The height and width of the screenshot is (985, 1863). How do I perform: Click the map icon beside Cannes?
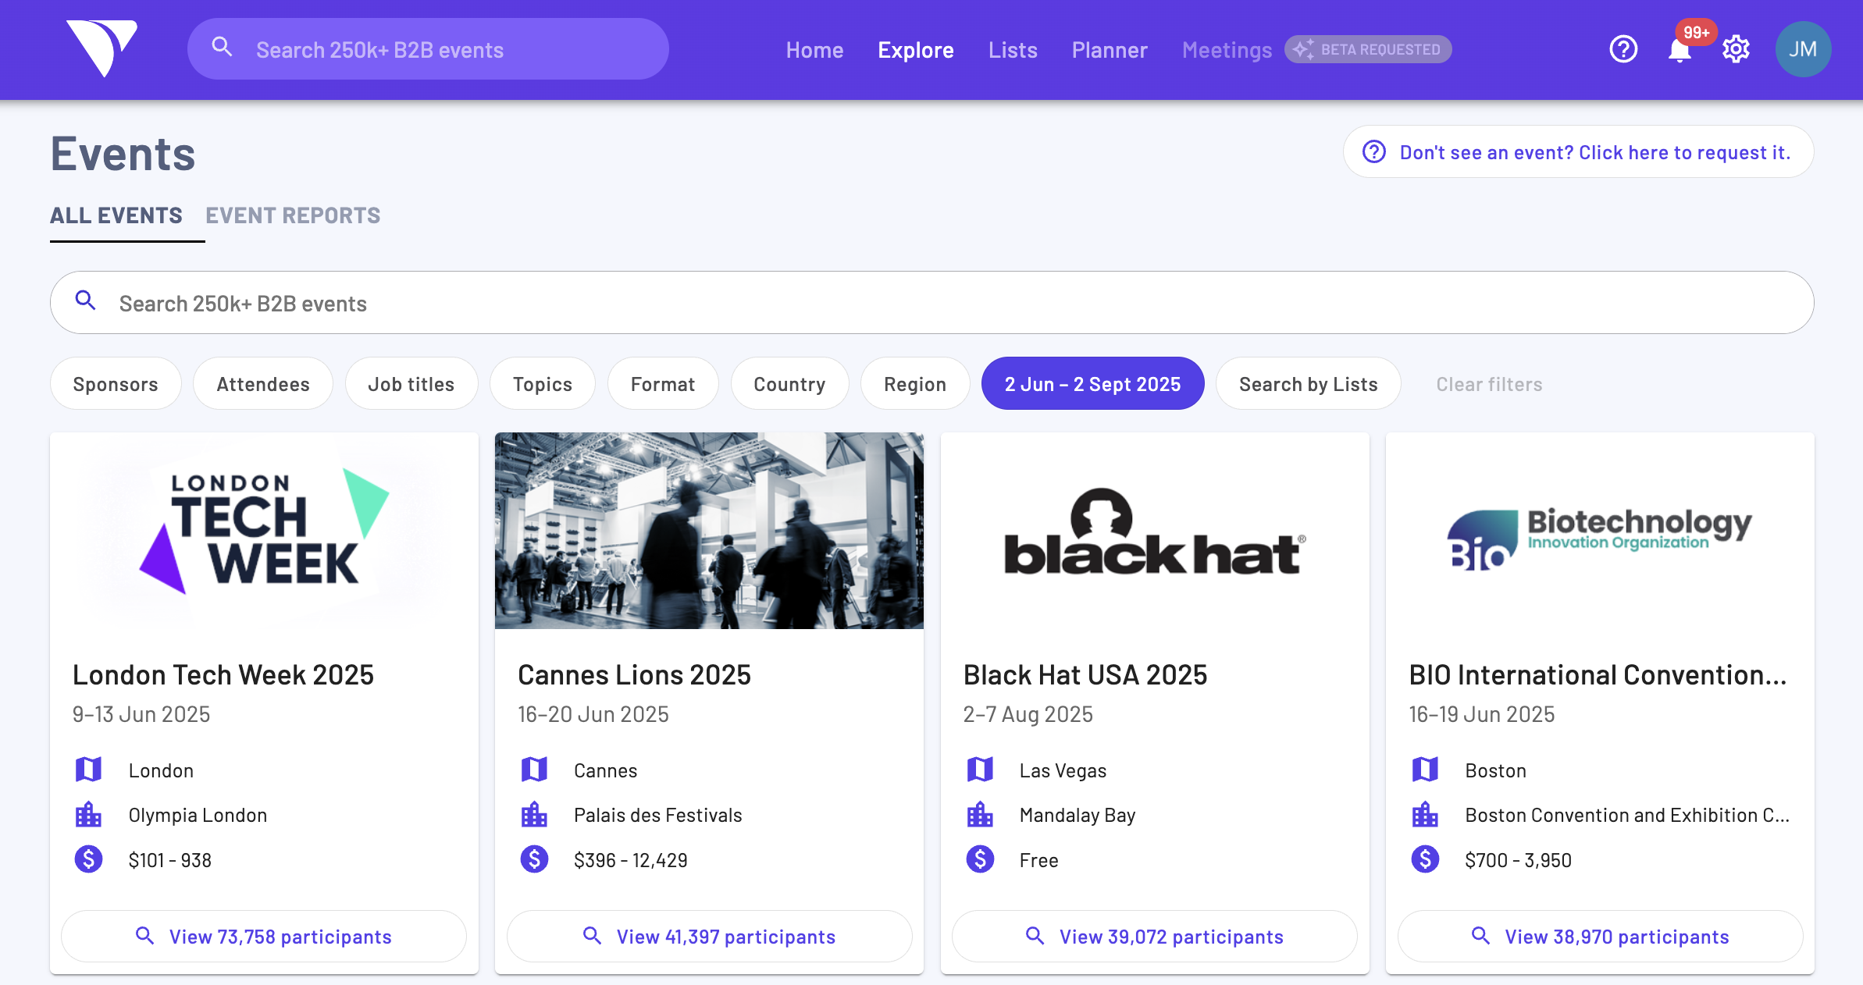coord(534,770)
